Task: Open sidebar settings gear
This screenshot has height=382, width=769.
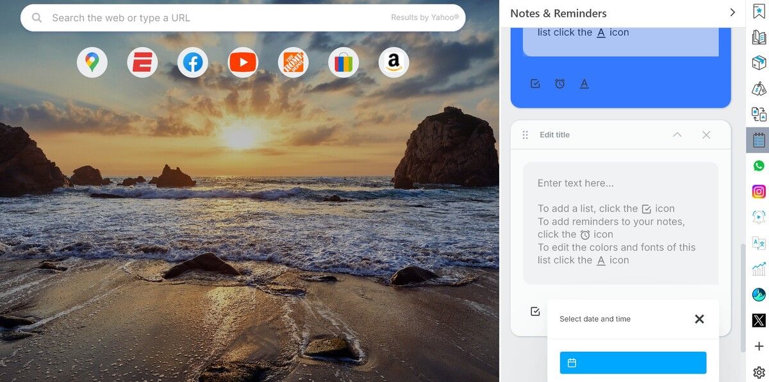Action: pyautogui.click(x=759, y=372)
